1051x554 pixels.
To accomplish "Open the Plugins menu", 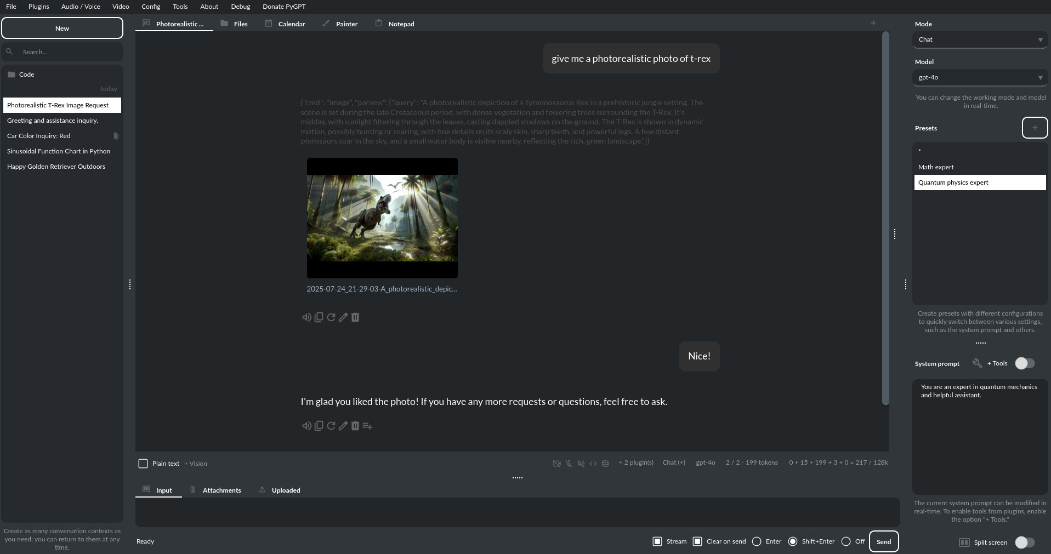I will click(x=38, y=7).
